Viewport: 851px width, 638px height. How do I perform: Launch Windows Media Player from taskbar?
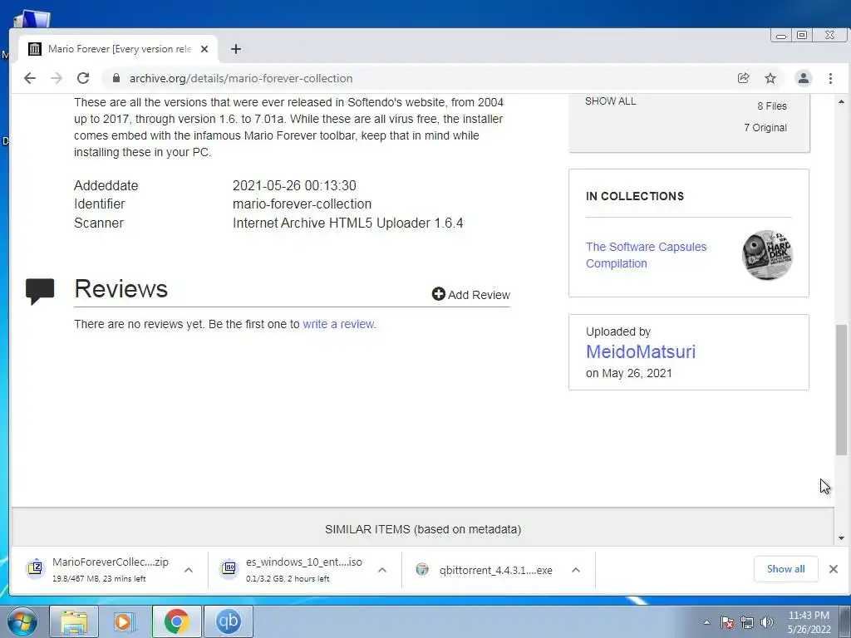(124, 621)
